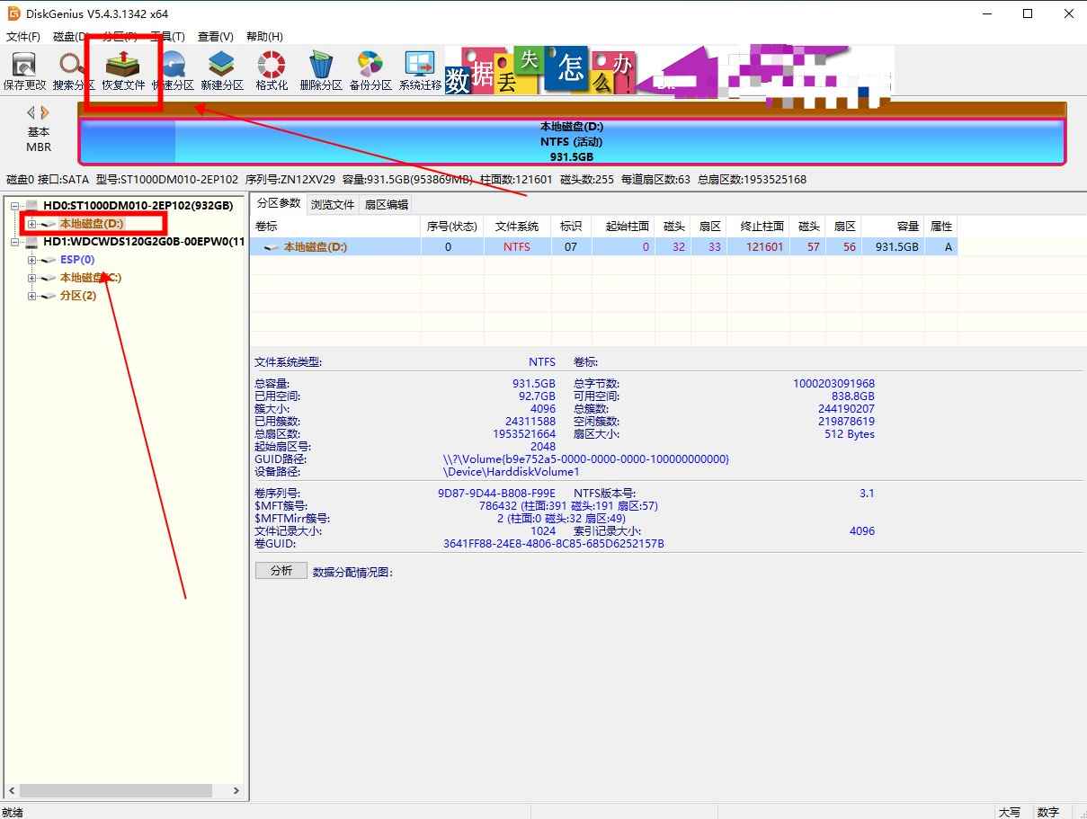Expand the 分区(2) tree node

click(x=31, y=296)
